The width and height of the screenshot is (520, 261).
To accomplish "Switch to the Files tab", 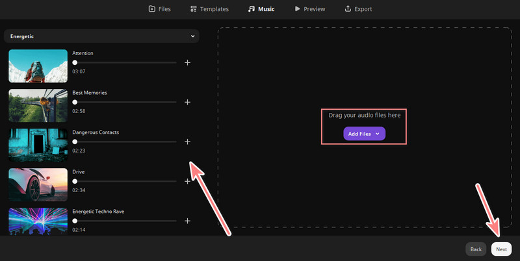I will 159,9.
